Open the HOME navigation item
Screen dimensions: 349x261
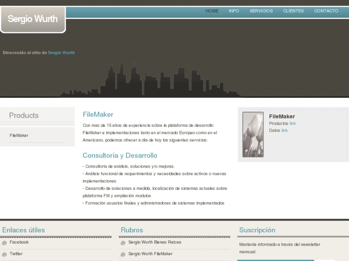pyautogui.click(x=212, y=11)
